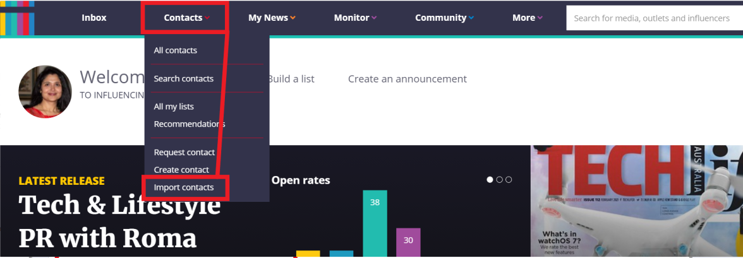Choose Request contact option
This screenshot has height=258, width=743.
[x=184, y=152]
